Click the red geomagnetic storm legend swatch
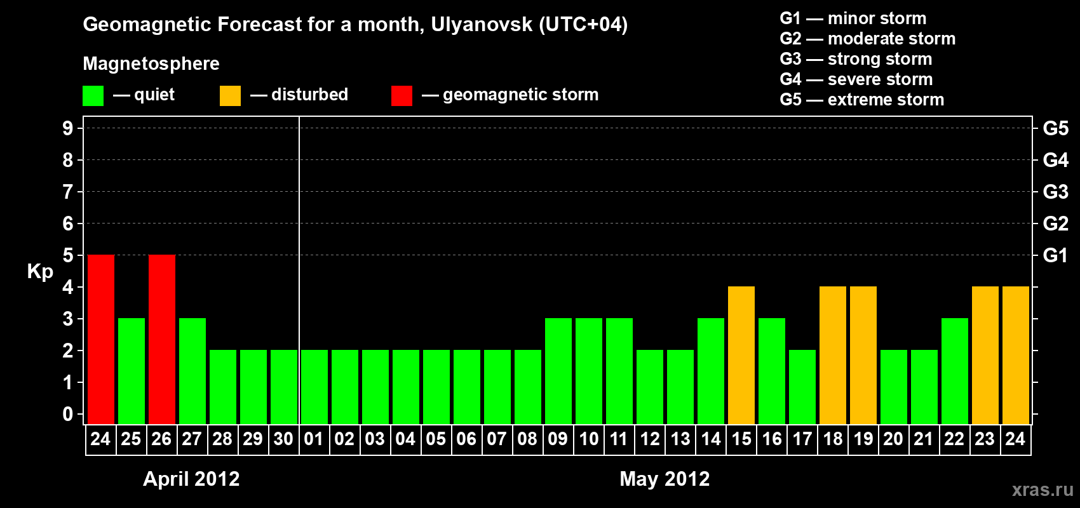1080x508 pixels. click(x=402, y=96)
